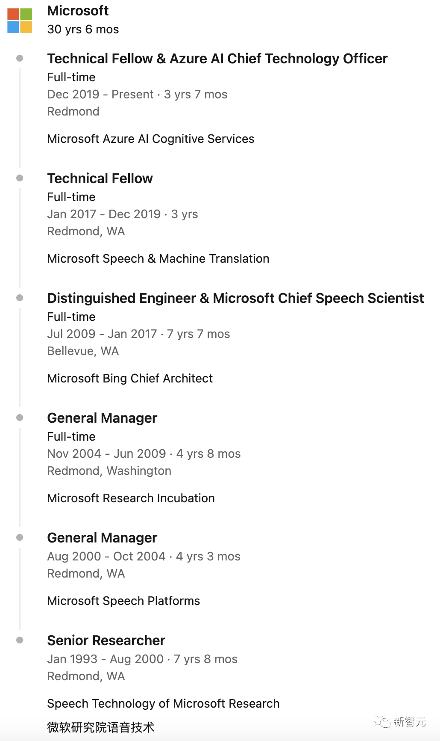Screen dimensions: 440x741
Task: Click timeline bullet beside Azure AI CTO role
Action: pyautogui.click(x=20, y=58)
